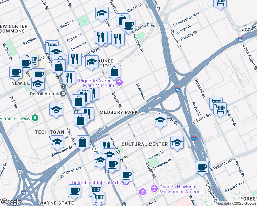
Task: Click the restaurant marker next to John R St
Action: click(107, 145)
